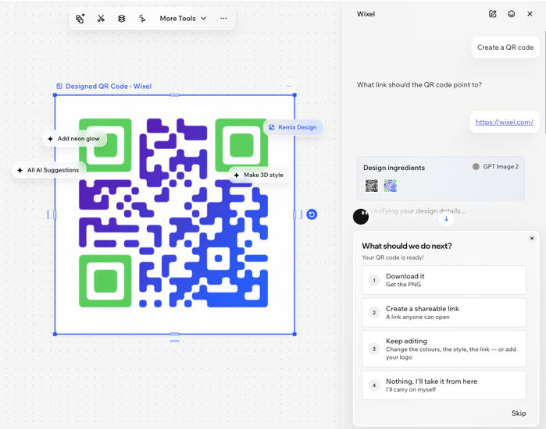The image size is (546, 429).
Task: Click the magic cursor tool icon
Action: click(x=142, y=19)
